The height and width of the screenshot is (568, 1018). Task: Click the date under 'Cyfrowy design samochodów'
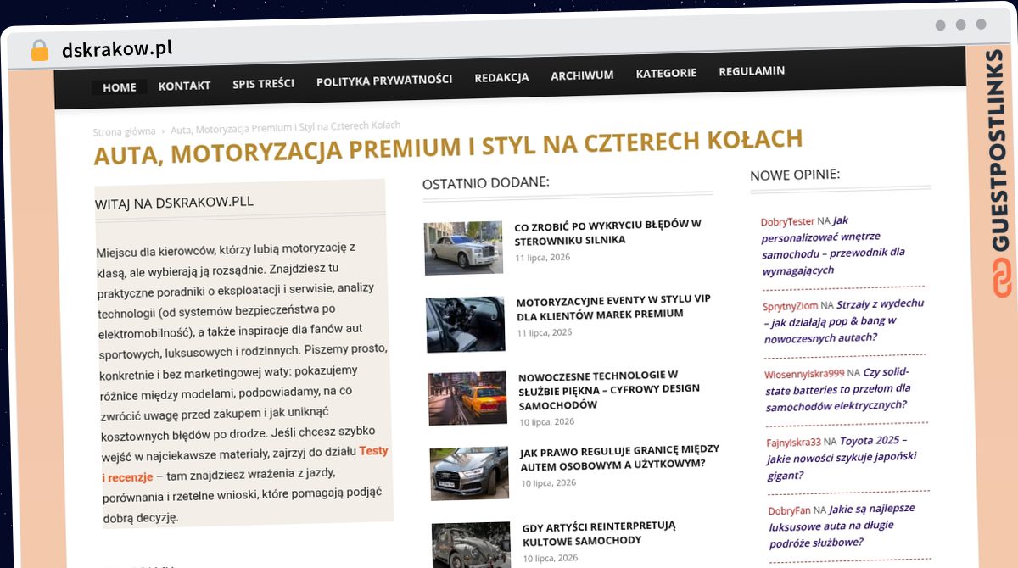pos(547,421)
